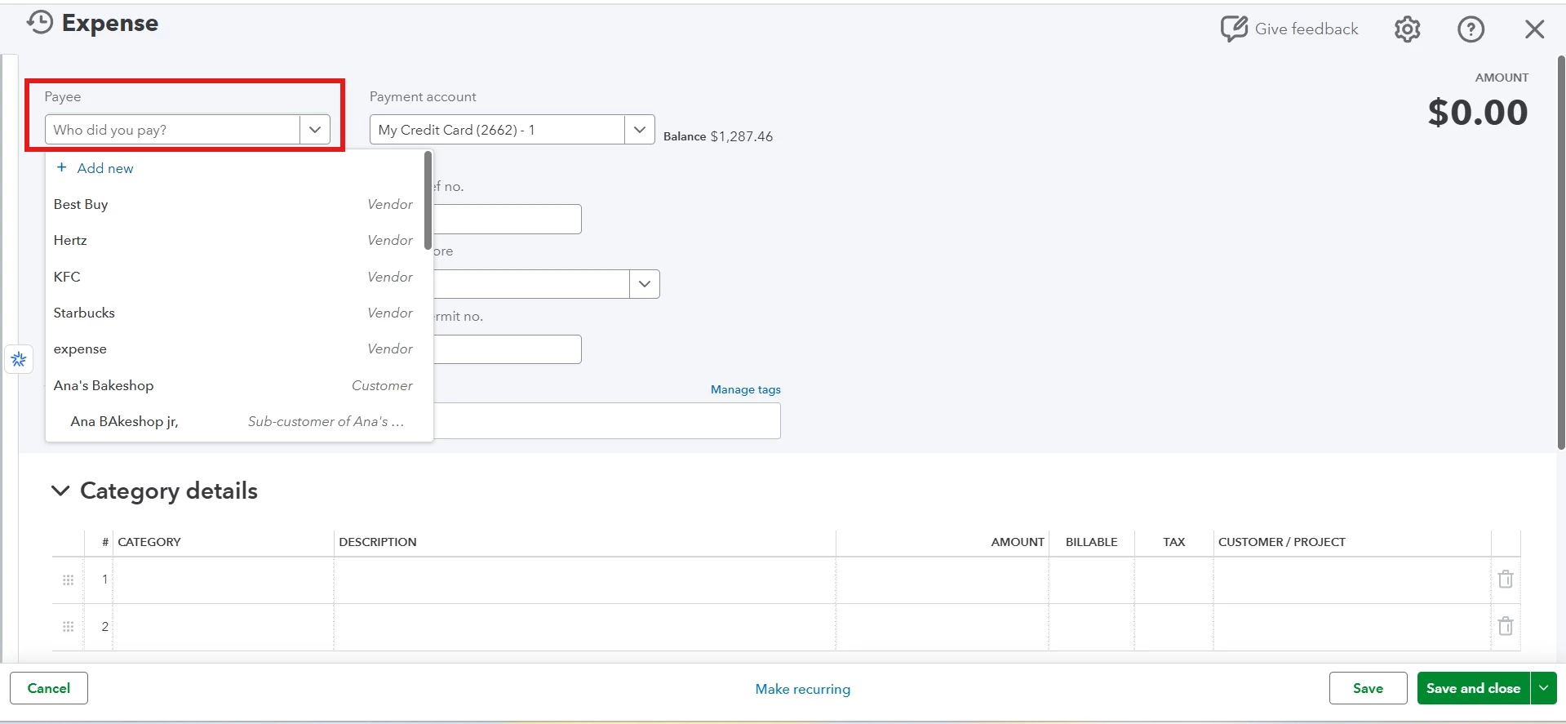Select Ana's Bakeshop customer
1566x724 pixels.
[233, 385]
